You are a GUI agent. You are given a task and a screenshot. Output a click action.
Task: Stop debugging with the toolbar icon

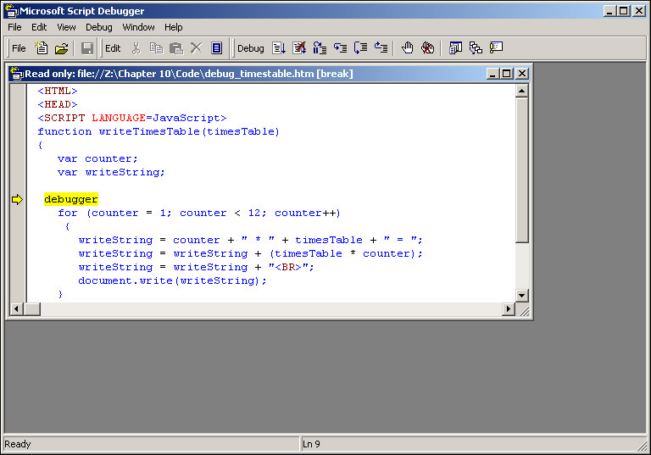tap(299, 48)
